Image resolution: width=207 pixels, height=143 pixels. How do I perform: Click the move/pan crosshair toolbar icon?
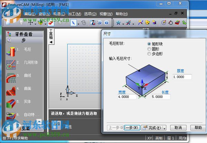[30, 23]
